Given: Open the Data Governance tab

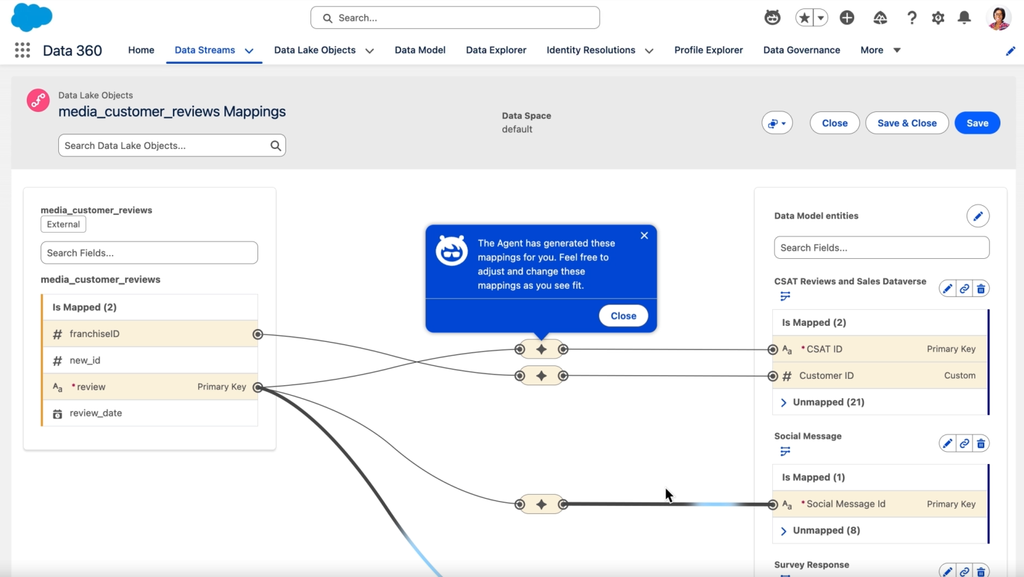Looking at the screenshot, I should [x=802, y=50].
